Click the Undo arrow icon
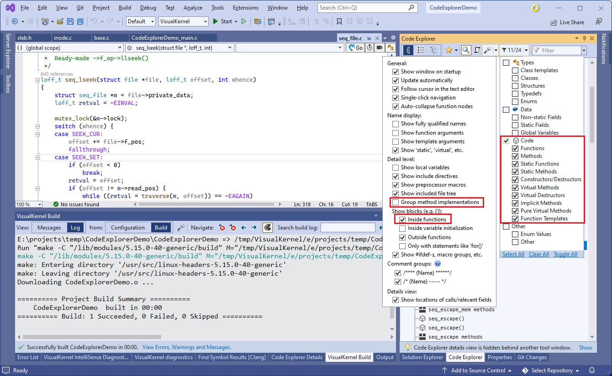This screenshot has height=376, width=612. (x=94, y=21)
